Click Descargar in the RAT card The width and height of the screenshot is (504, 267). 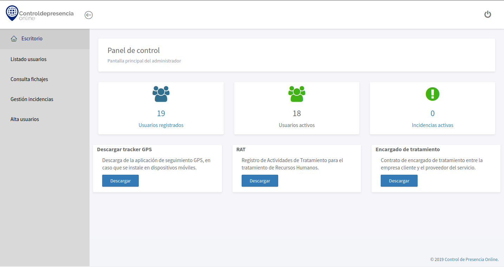(x=260, y=180)
